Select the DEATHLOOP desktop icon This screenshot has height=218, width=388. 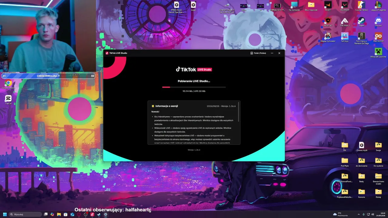(378, 37)
